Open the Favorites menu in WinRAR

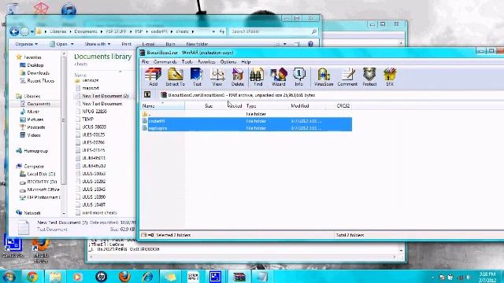click(206, 61)
